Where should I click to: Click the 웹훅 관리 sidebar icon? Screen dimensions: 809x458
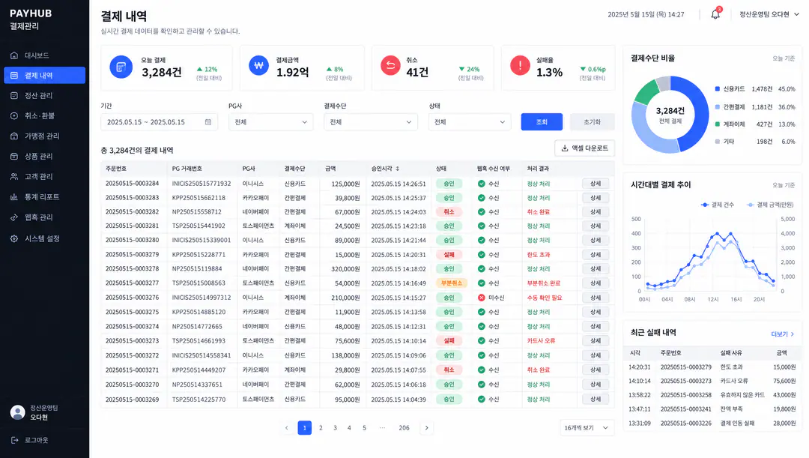coord(14,217)
